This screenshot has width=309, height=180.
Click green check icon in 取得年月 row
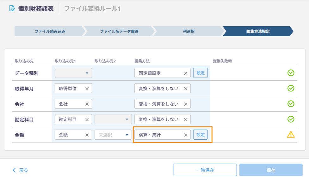[291, 88]
